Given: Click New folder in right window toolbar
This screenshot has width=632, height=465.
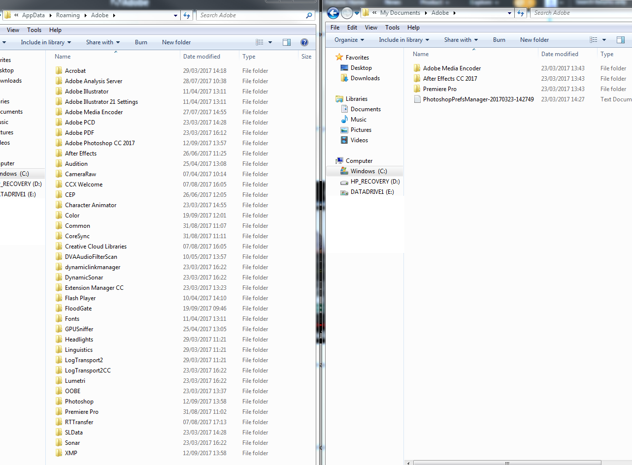Looking at the screenshot, I should click(x=534, y=40).
